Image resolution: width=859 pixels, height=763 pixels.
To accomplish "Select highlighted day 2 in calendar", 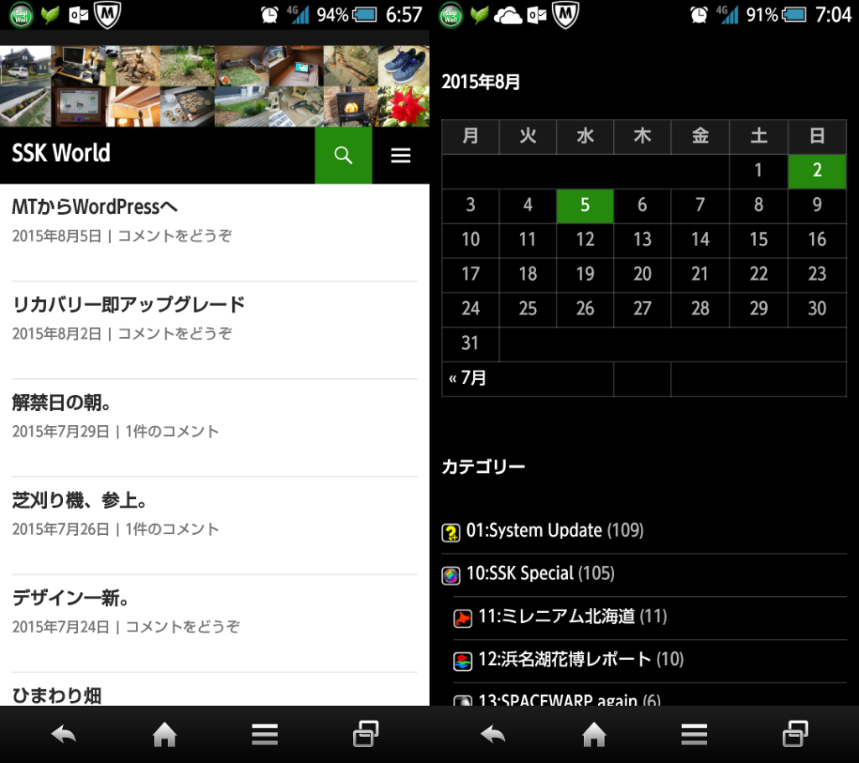I will pyautogui.click(x=816, y=171).
